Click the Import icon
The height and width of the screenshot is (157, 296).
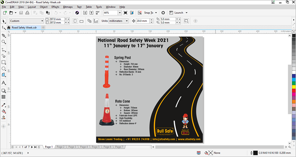coord(85,13)
